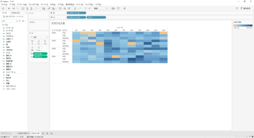Click the 年(オーダー日) pill on Rows shelf

click(x=77, y=17)
